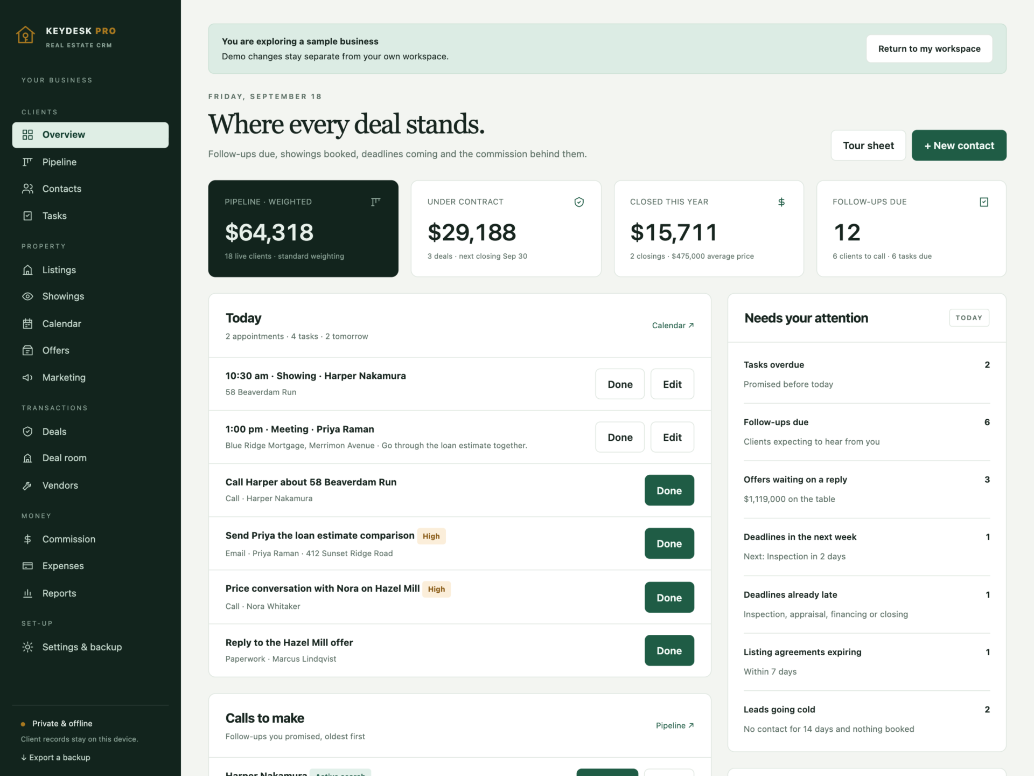
Task: Open Tasks overdue attention row
Action: (x=867, y=375)
